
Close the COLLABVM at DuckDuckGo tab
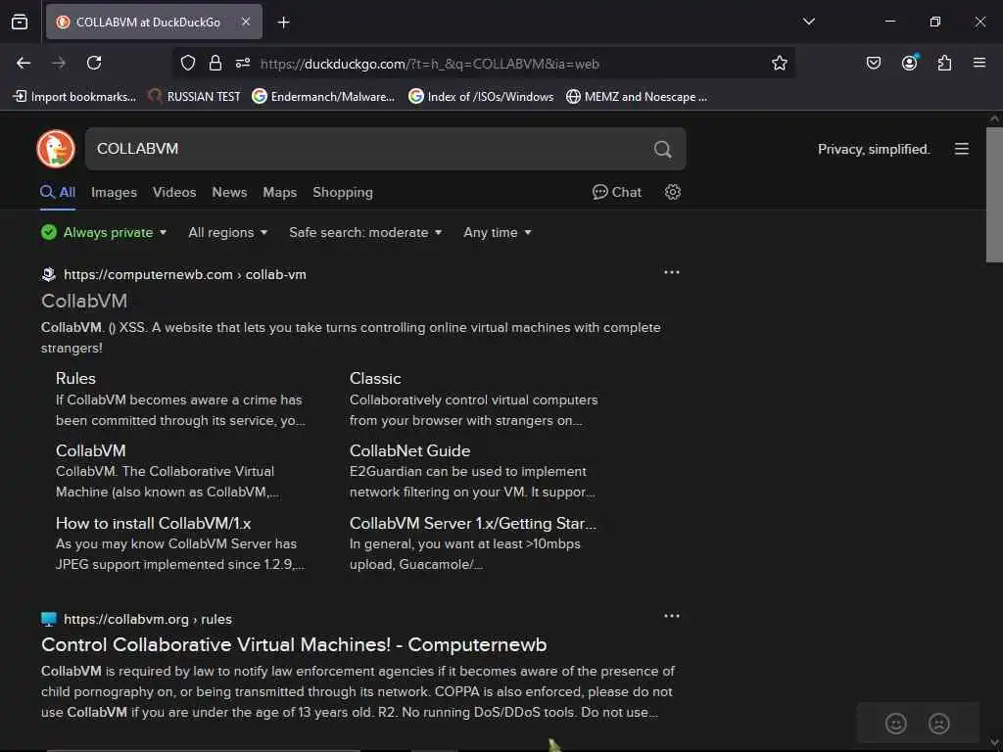pos(246,22)
